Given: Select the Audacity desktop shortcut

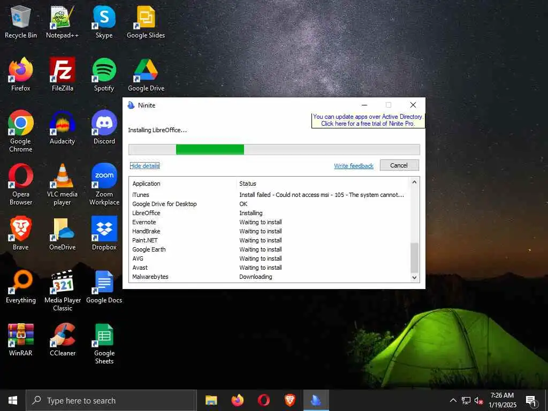Looking at the screenshot, I should [x=62, y=128].
